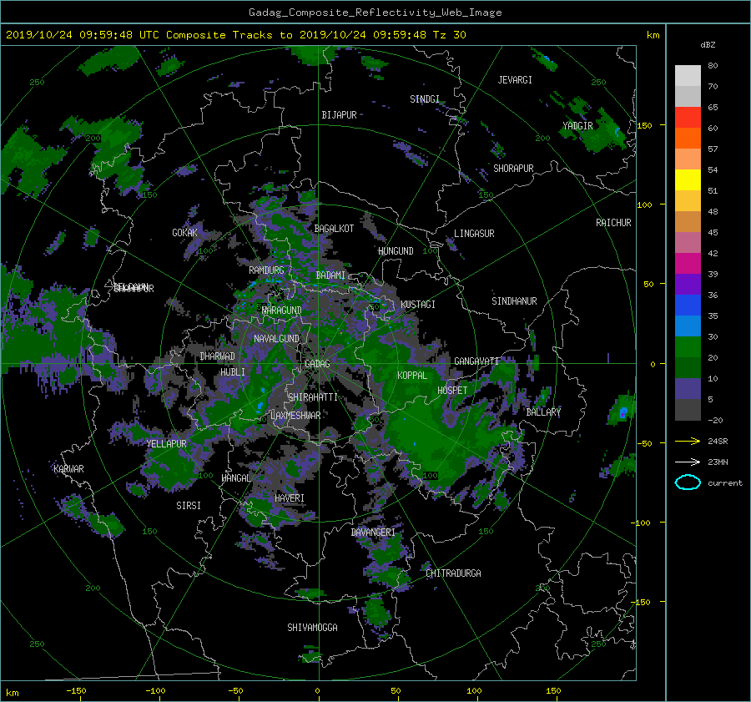Click the SHIRAHATTI city label
The height and width of the screenshot is (702, 751).
click(313, 397)
